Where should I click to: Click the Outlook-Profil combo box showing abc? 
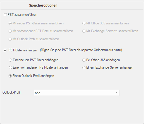tap(77, 93)
